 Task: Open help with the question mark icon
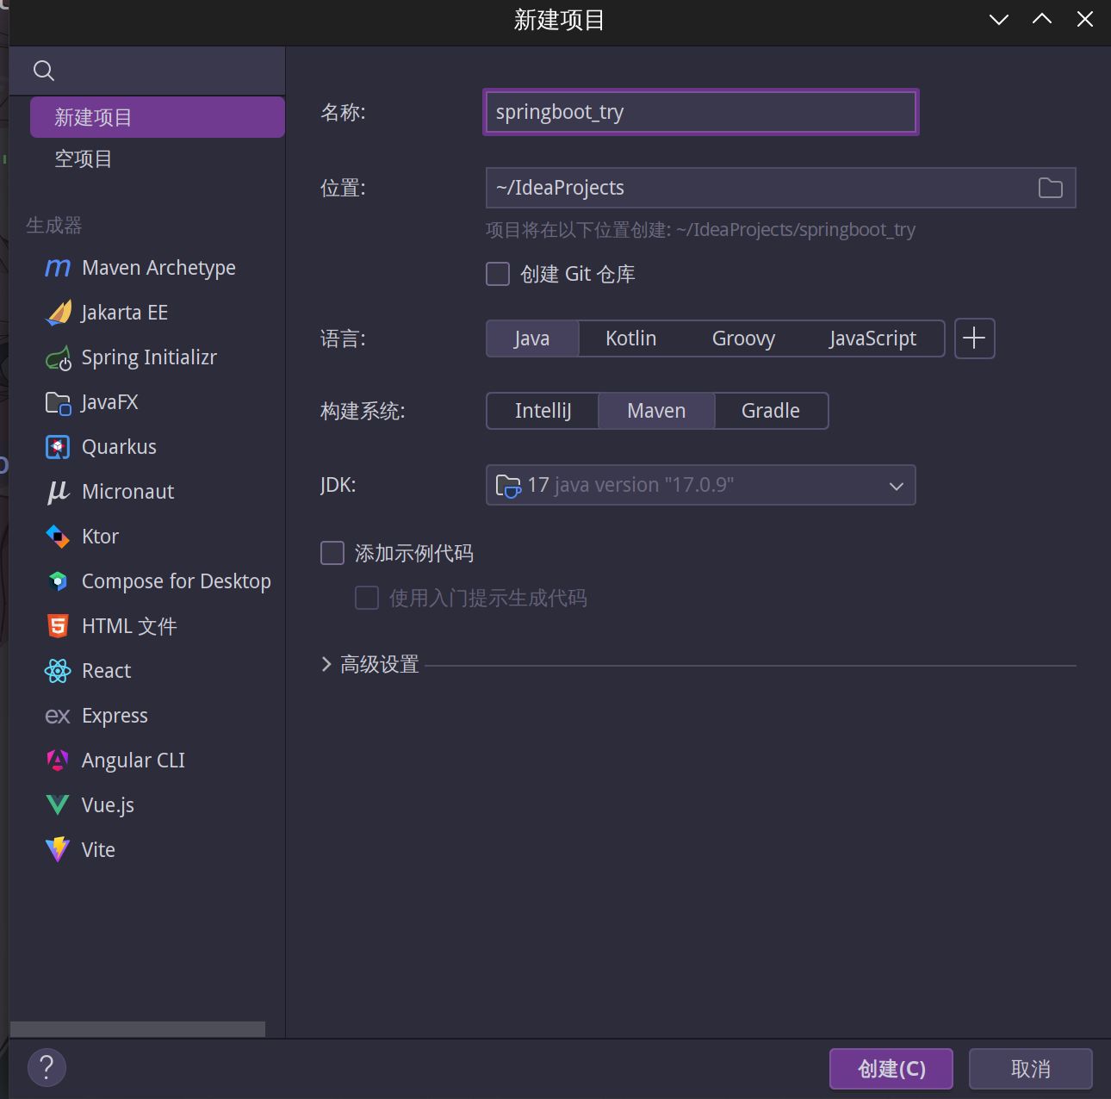[47, 1068]
